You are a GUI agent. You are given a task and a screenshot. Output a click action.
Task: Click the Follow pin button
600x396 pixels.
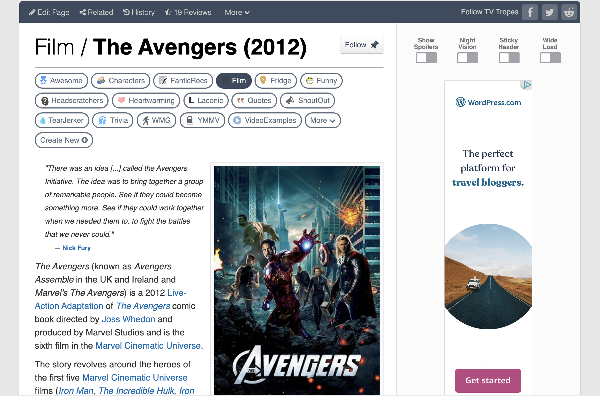362,45
